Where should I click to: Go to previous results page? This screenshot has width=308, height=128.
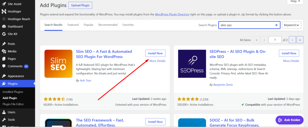[264, 40]
